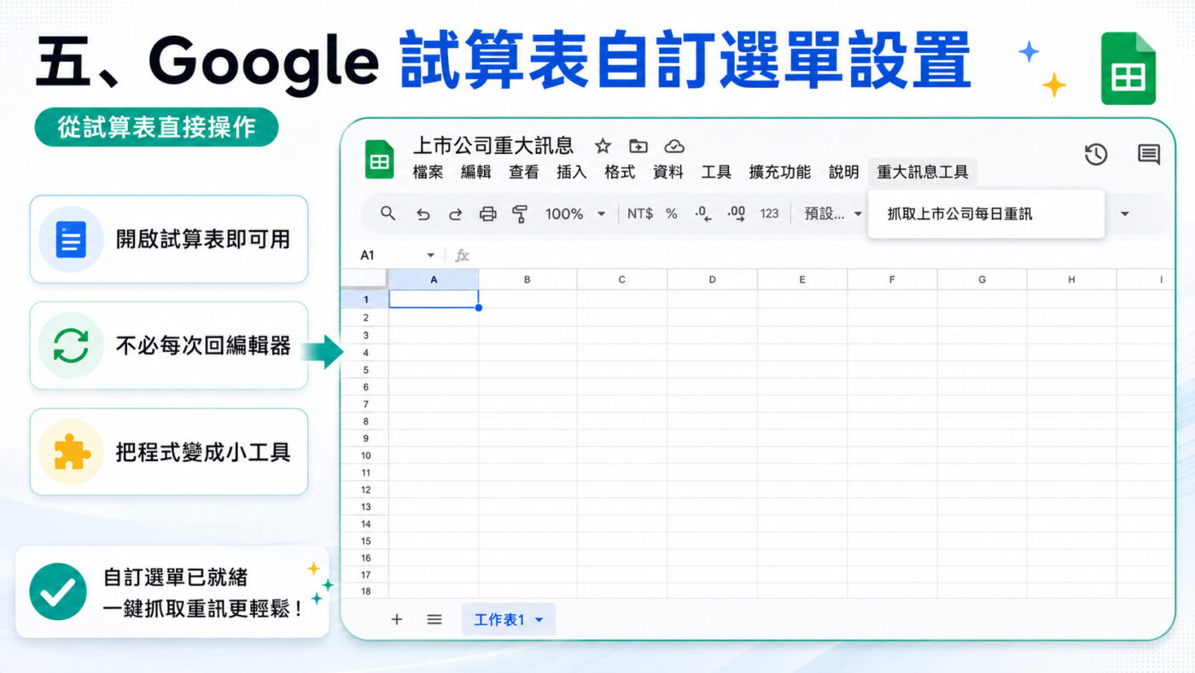Apply percent format

[672, 214]
